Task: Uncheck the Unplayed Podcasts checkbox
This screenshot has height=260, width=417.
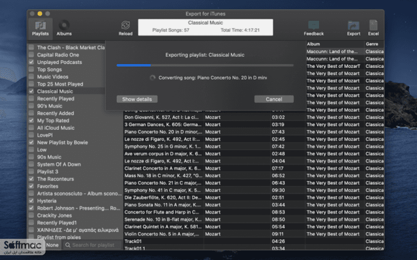Action: click(x=31, y=62)
